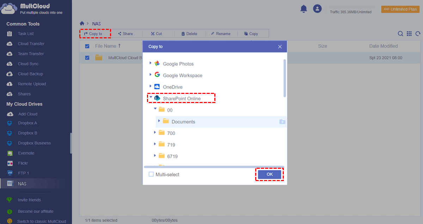Click the new folder icon beside Documents
Viewport: 423px width, 224px height.
(282, 122)
